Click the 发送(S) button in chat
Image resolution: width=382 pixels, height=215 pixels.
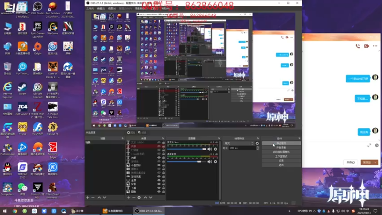[x=367, y=162]
